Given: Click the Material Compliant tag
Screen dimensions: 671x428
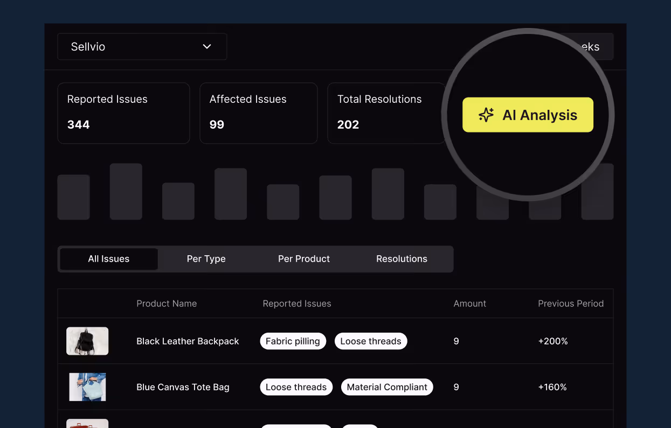Looking at the screenshot, I should click(x=387, y=387).
